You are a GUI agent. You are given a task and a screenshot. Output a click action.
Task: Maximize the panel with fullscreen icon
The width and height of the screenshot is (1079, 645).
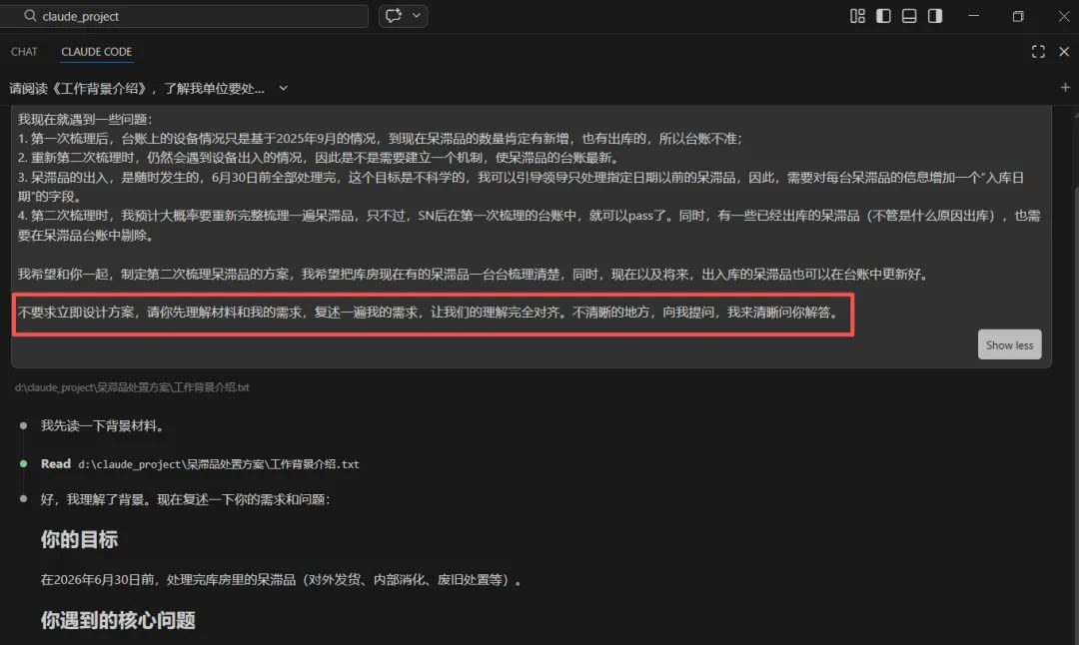tap(1038, 52)
